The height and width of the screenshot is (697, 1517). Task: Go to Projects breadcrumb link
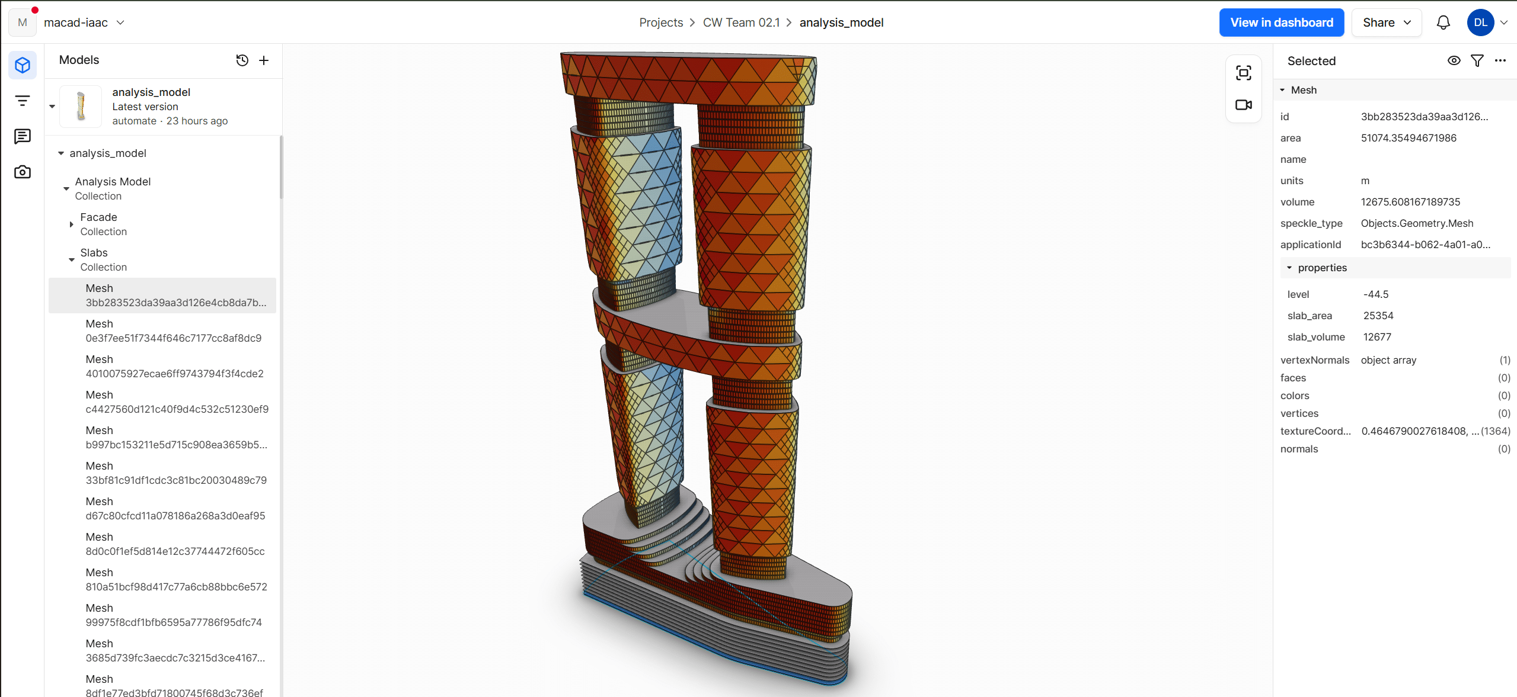[x=660, y=23]
